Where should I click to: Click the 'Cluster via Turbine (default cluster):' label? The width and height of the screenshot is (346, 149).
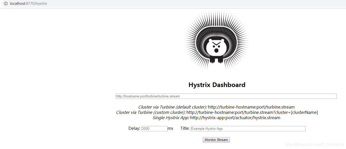(173, 107)
